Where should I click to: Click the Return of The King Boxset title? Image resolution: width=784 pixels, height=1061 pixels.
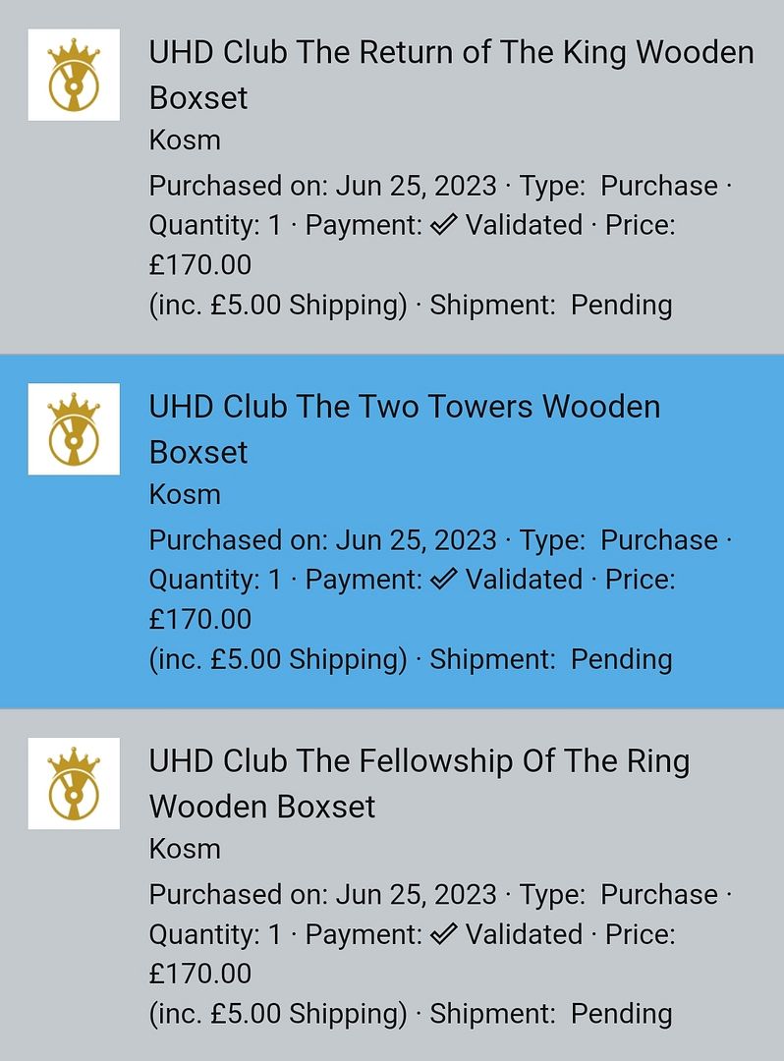pos(451,75)
